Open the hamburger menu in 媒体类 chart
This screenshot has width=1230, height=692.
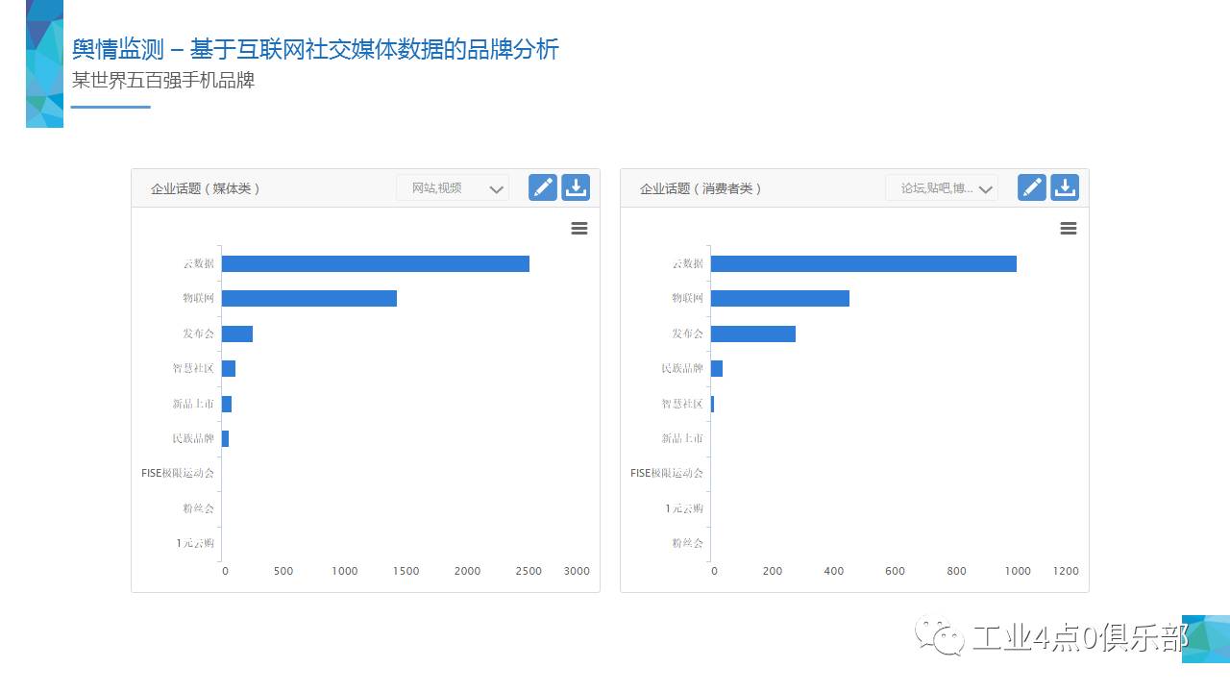click(x=578, y=228)
